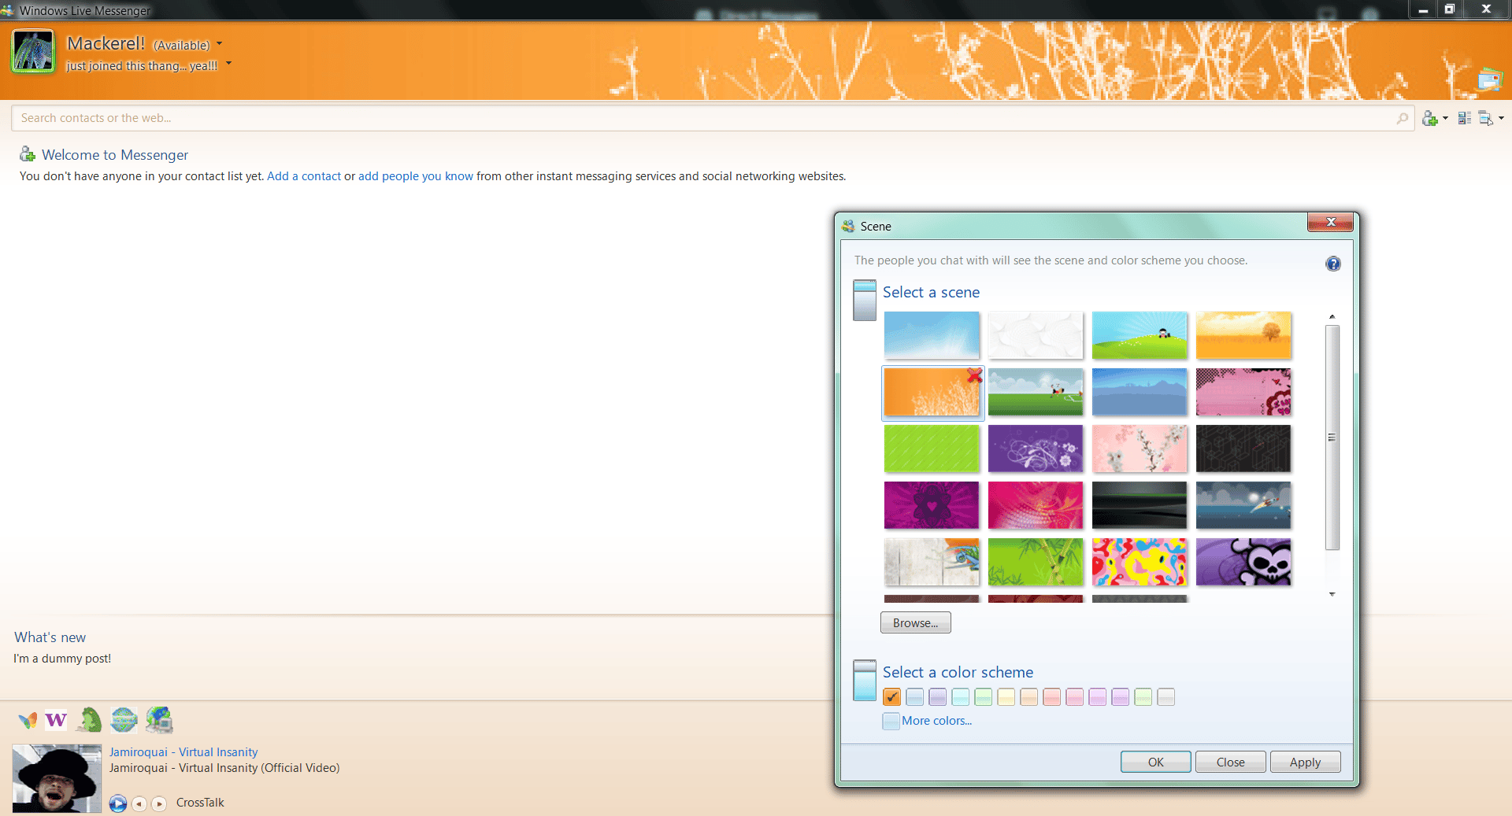
Task: Click the green frog icon in bottom bar
Action: [x=90, y=720]
